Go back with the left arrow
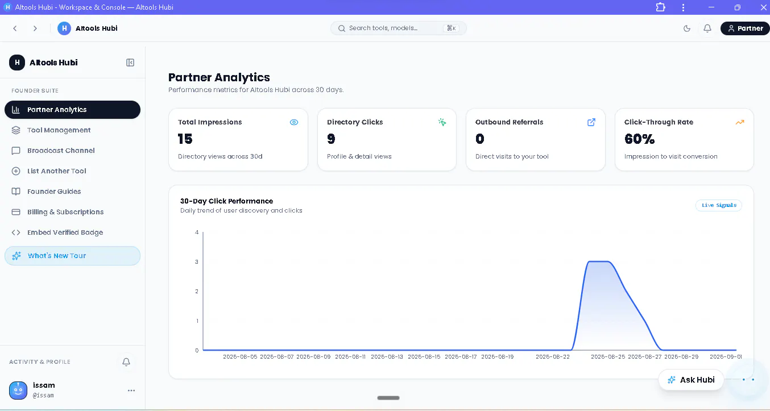Screen dimensions: 770x411 pos(15,28)
